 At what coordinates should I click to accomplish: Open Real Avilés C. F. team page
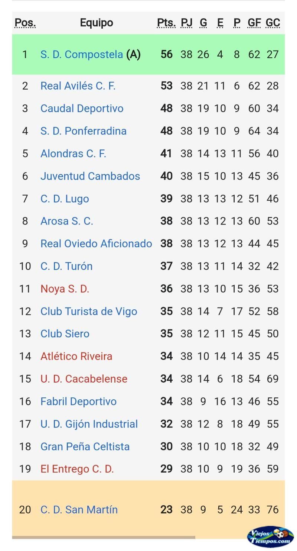point(78,86)
